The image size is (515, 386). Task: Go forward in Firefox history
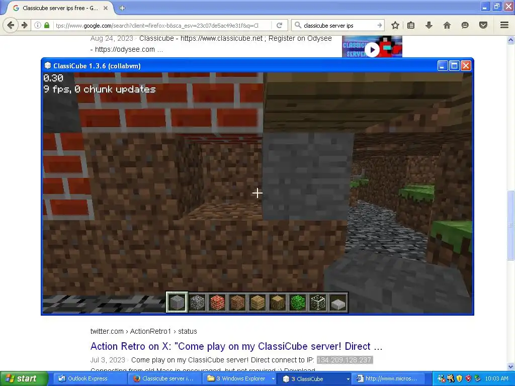tap(24, 25)
